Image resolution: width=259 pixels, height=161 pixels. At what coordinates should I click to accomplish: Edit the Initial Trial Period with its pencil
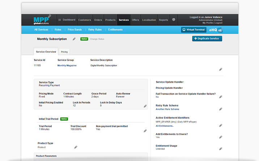point(145,131)
